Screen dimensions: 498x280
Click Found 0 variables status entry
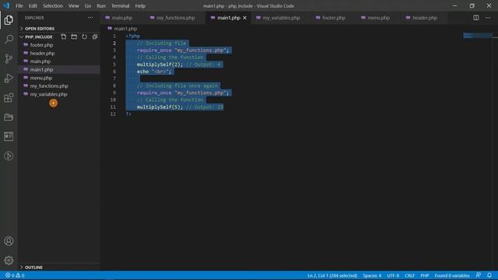[452, 275]
